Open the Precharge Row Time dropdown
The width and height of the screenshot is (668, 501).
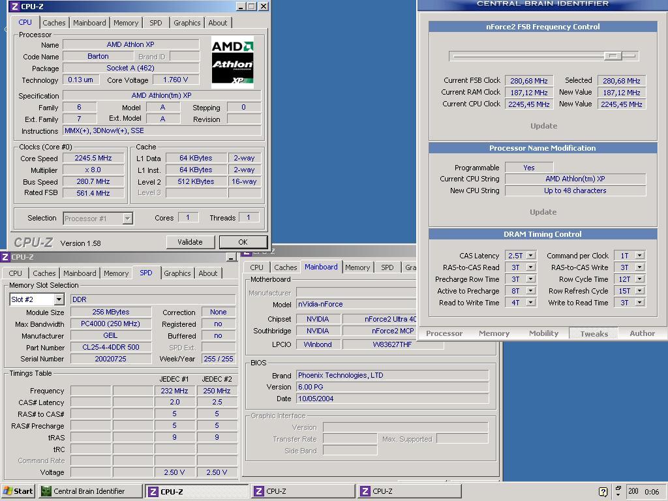[531, 279]
